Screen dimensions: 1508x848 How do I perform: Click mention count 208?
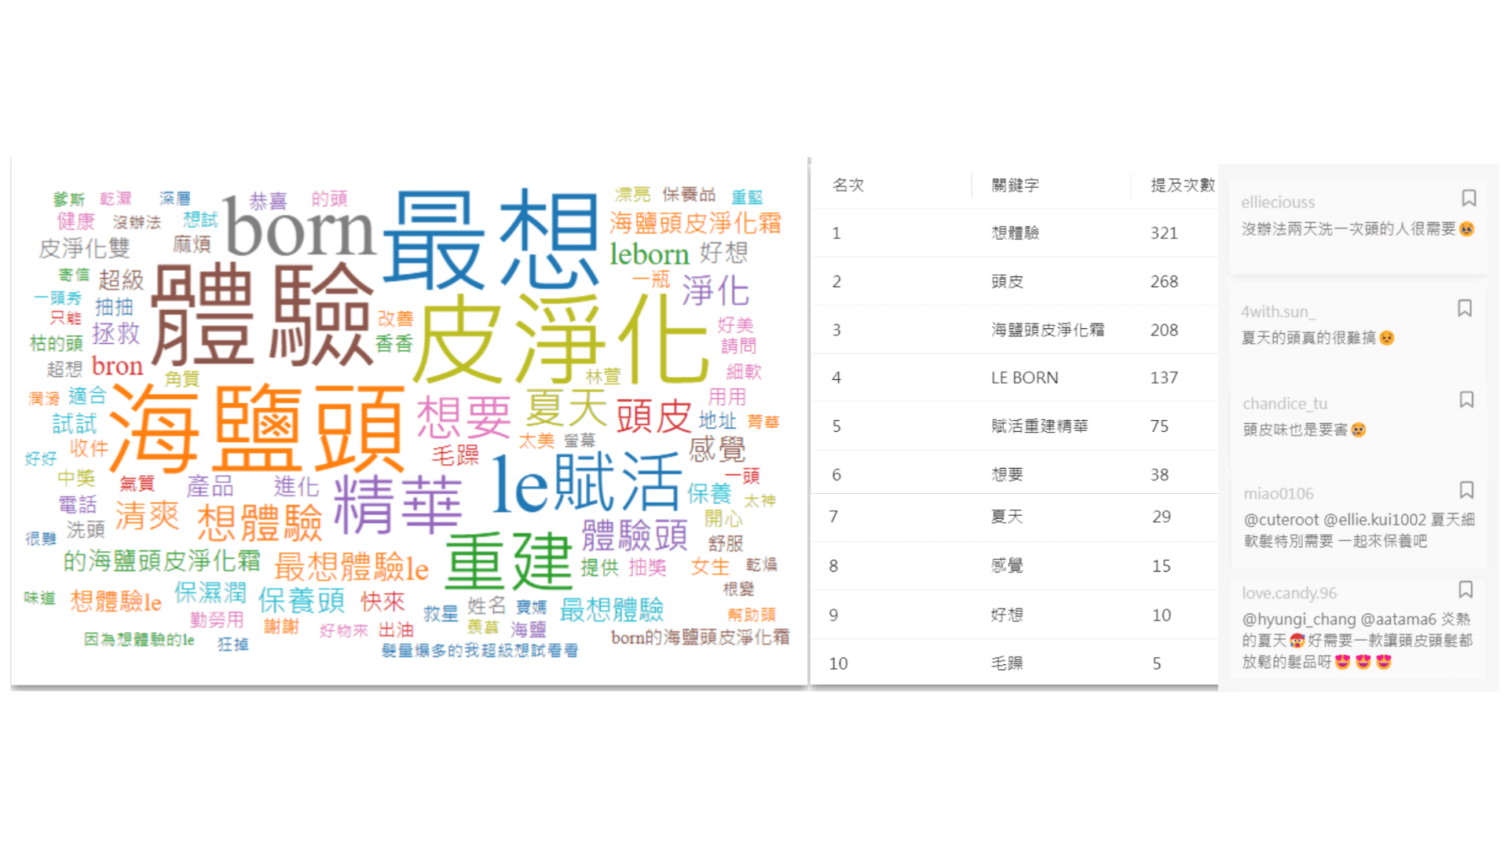tap(1164, 330)
